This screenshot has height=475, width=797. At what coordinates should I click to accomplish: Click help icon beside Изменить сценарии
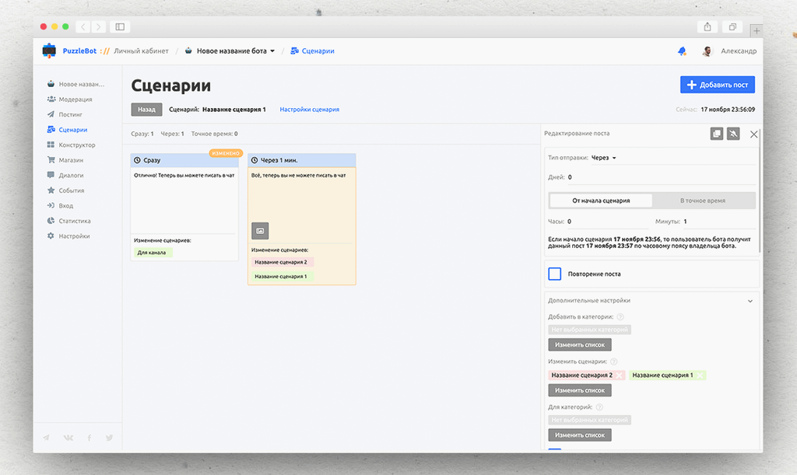613,361
